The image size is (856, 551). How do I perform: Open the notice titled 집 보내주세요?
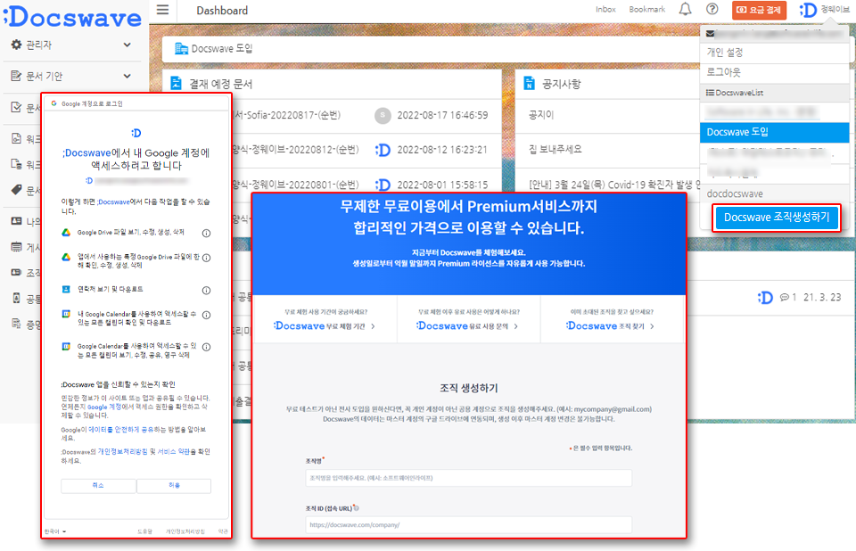click(556, 149)
